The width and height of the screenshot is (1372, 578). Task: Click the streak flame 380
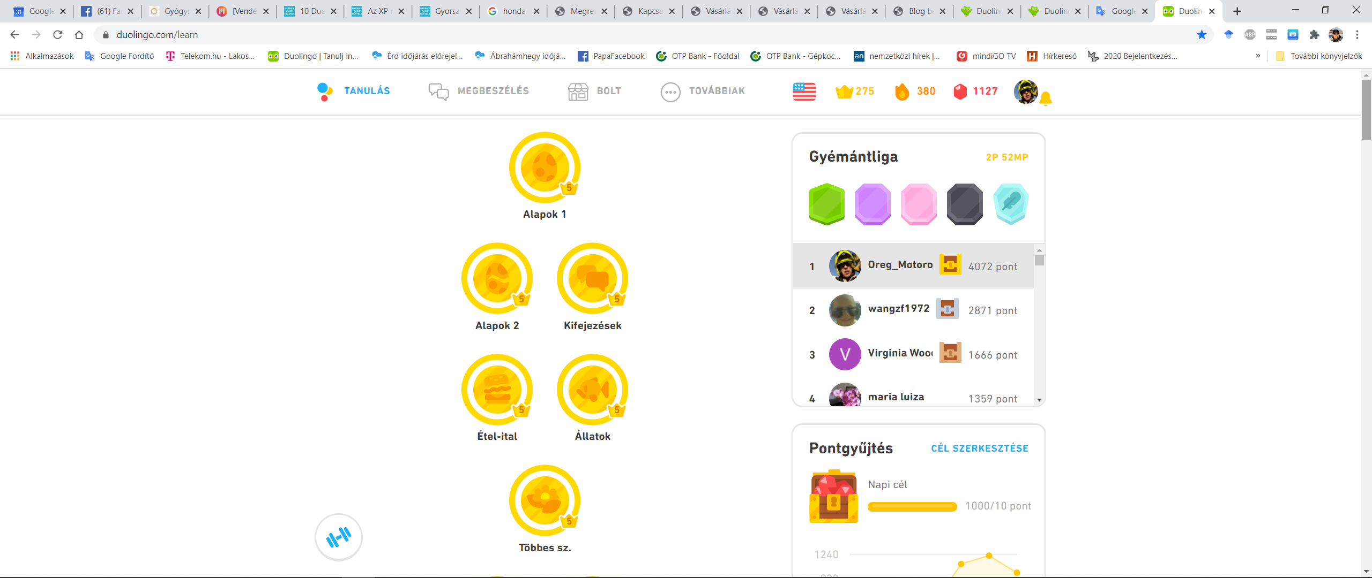(x=915, y=92)
